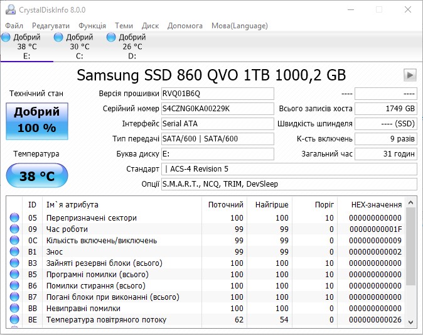The height and width of the screenshot is (335, 423).
Task: Click status orb of attribute BE row
Action: pyautogui.click(x=14, y=319)
